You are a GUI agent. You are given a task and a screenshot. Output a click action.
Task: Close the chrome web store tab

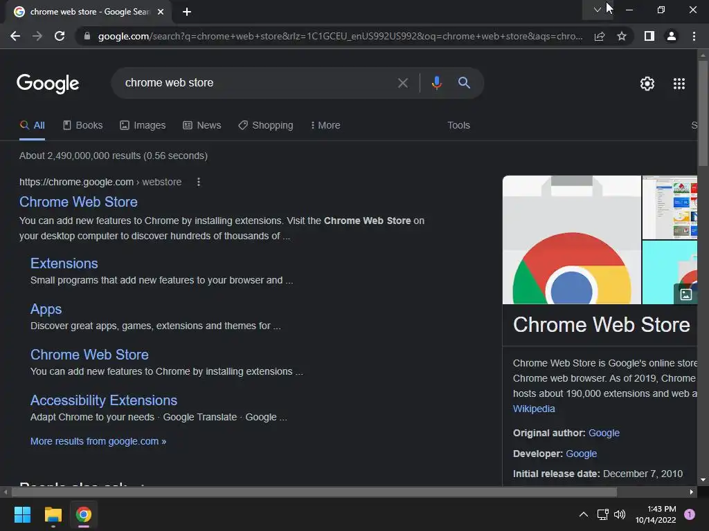(x=161, y=12)
